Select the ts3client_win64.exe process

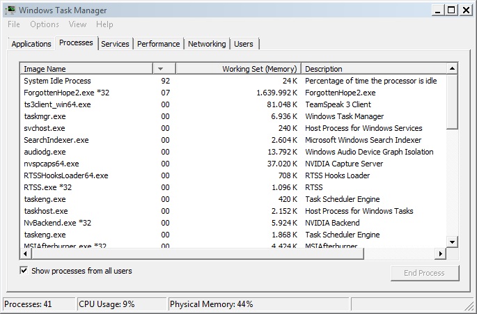(x=57, y=104)
